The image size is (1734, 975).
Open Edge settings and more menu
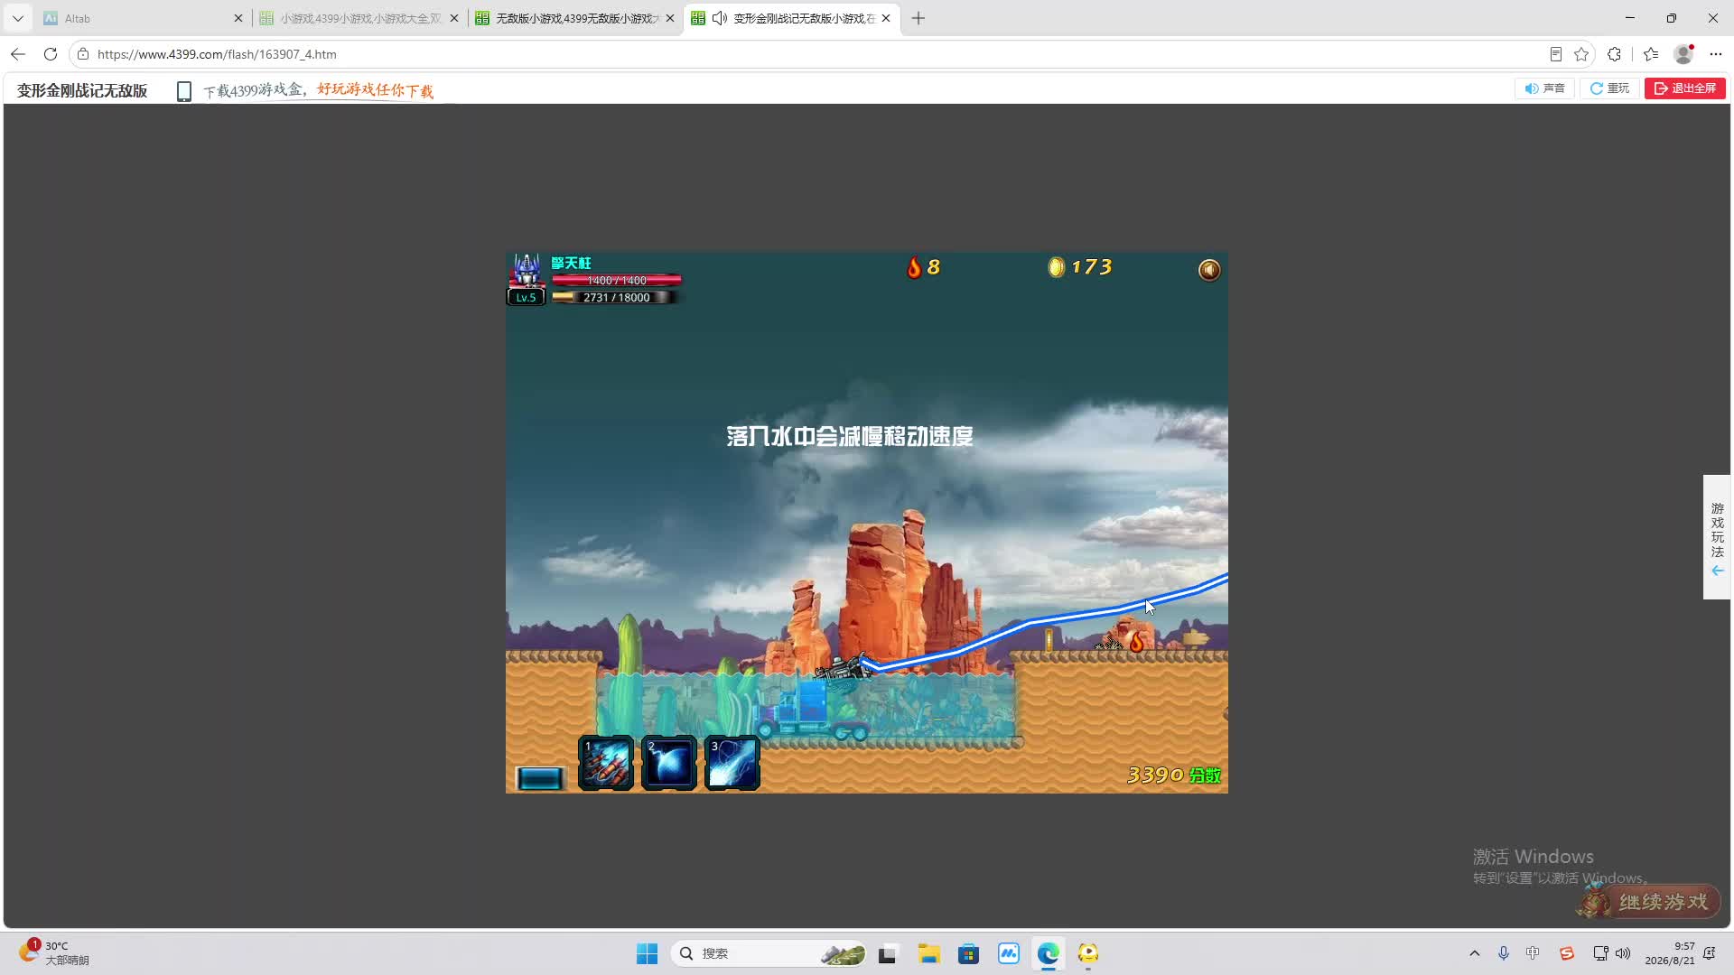(1717, 54)
